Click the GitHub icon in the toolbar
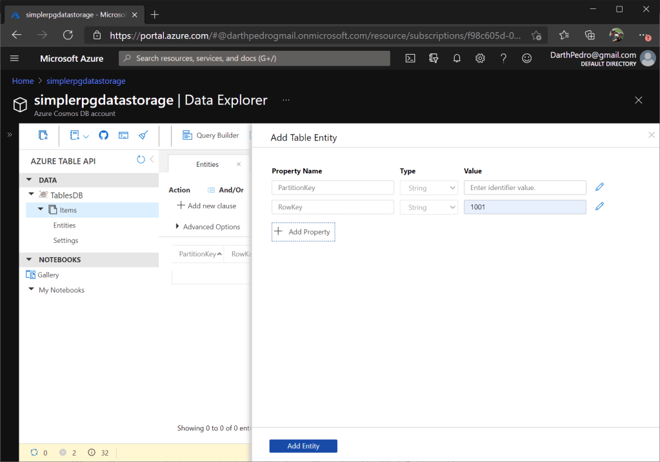 tap(103, 135)
